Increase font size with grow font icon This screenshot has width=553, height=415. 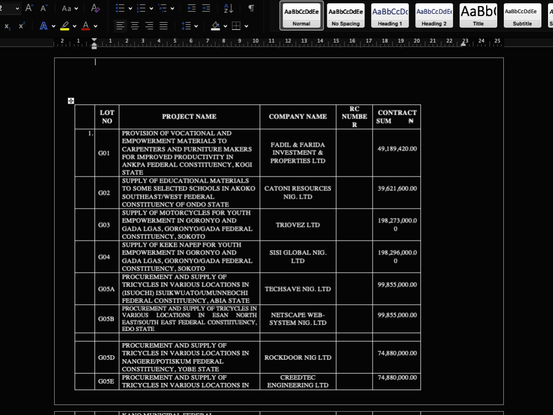tap(29, 8)
